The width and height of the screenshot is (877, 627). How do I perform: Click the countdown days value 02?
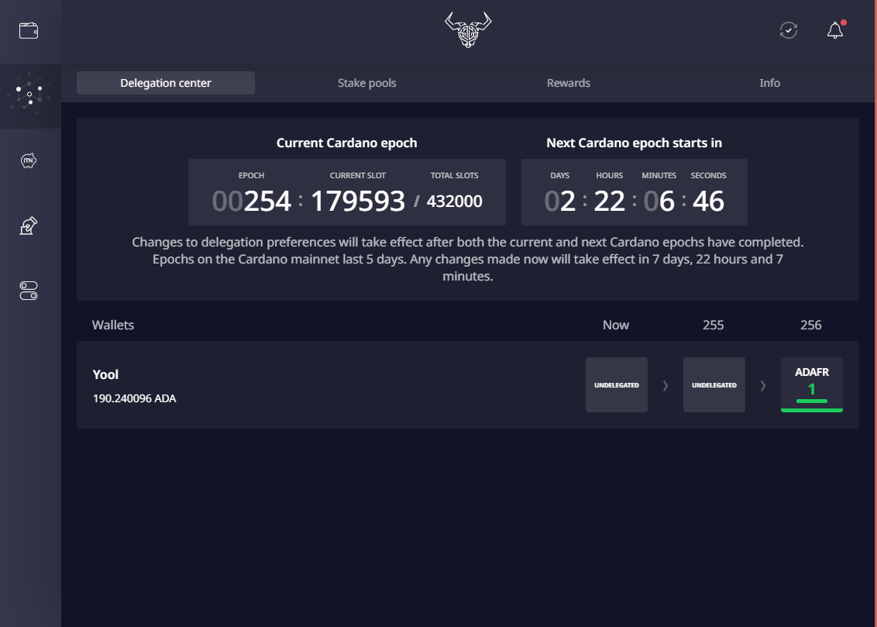pyautogui.click(x=560, y=201)
